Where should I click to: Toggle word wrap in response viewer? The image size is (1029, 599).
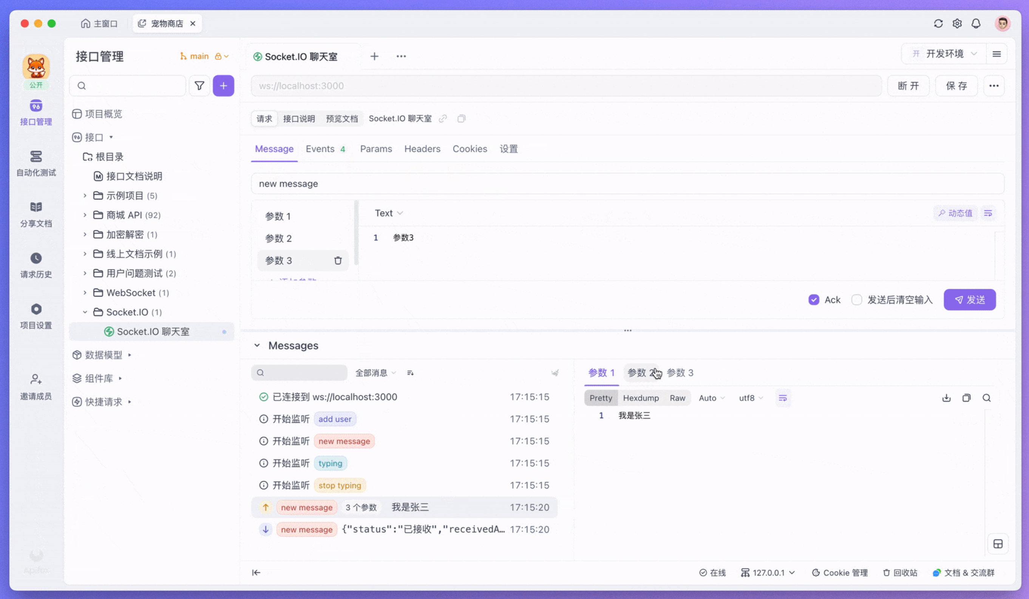pos(782,398)
